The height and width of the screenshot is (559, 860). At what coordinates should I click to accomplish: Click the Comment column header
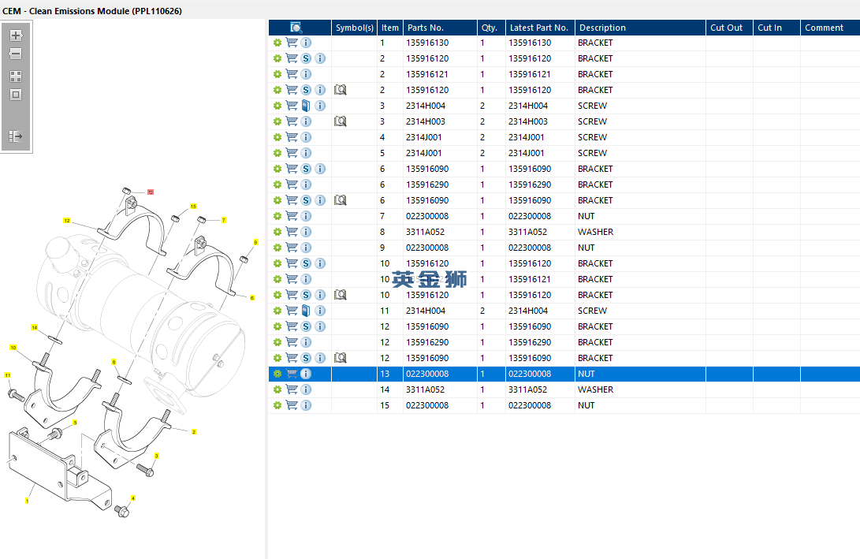[x=824, y=28]
